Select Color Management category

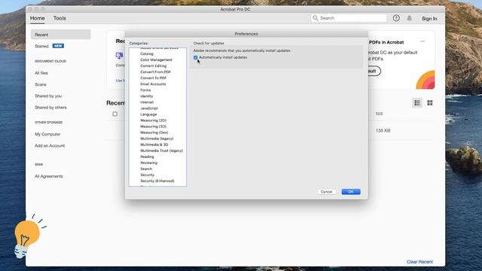pyautogui.click(x=156, y=60)
